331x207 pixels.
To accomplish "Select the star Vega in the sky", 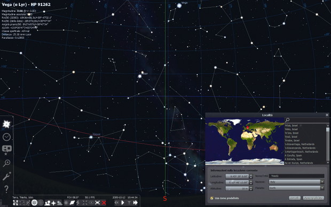I will pyautogui.click(x=179, y=6).
